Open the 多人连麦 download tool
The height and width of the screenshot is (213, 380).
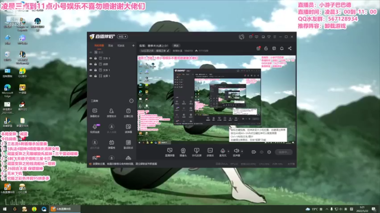(112, 128)
